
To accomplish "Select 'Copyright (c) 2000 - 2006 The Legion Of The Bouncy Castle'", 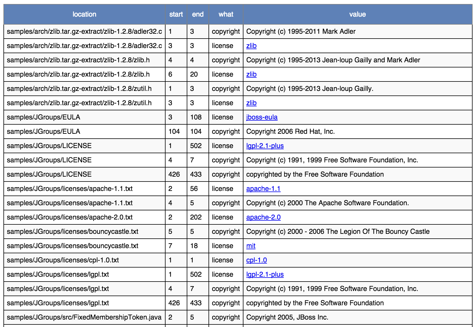I will coord(338,232).
